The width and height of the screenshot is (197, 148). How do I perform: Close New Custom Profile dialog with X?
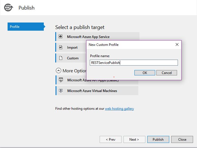(177, 44)
